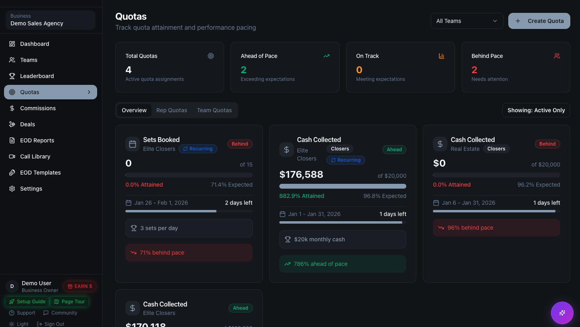Toggle the Showing: Active Only filter
580x327 pixels.
pyautogui.click(x=536, y=110)
